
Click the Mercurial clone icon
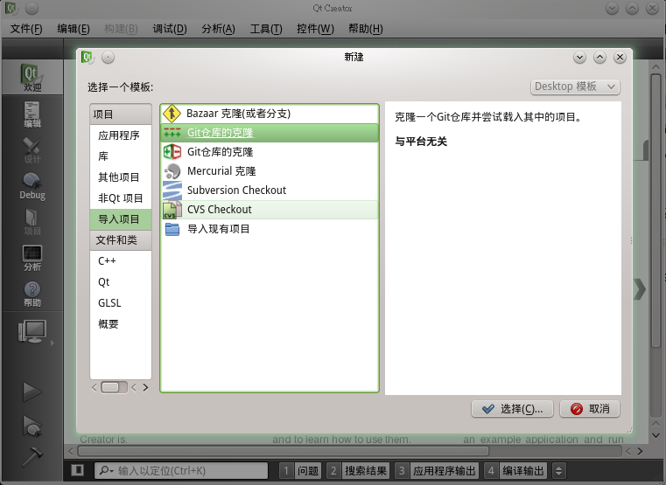coord(172,171)
